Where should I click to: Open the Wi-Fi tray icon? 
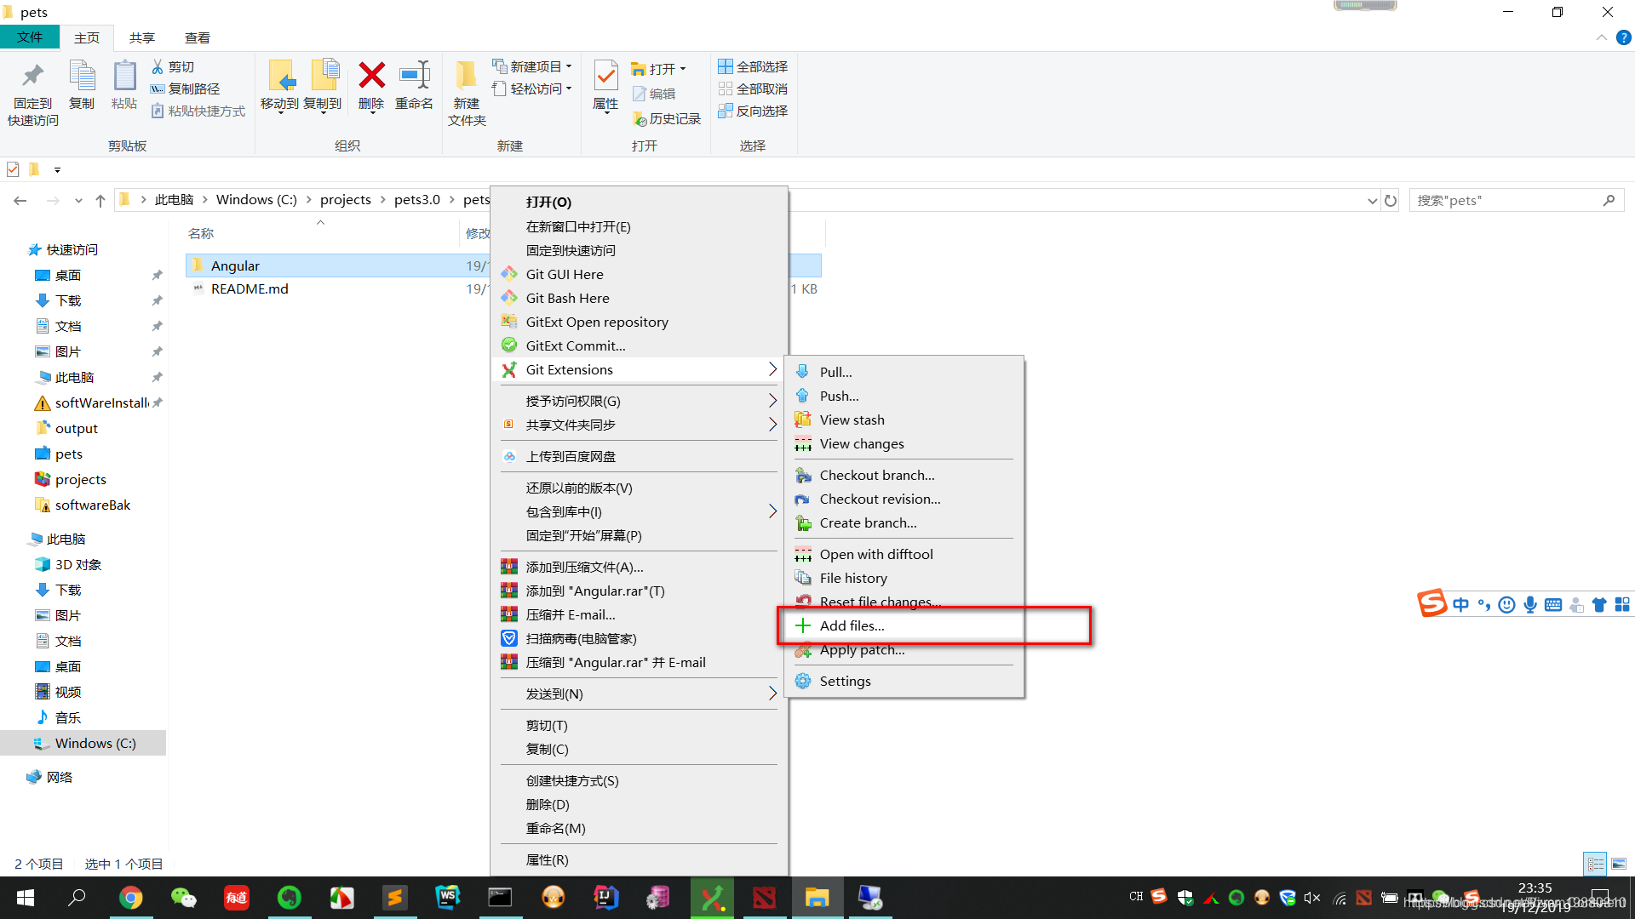point(1340,896)
